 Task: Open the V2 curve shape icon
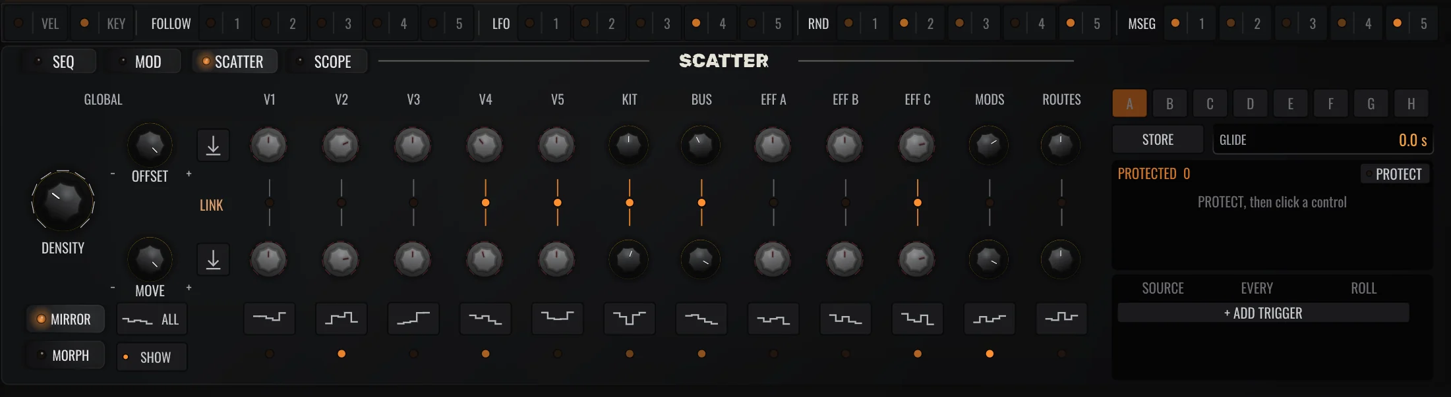341,319
